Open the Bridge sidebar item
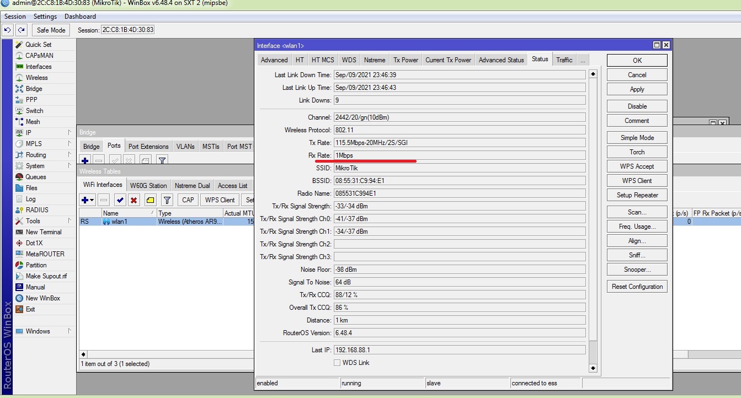The image size is (741, 398). 34,89
